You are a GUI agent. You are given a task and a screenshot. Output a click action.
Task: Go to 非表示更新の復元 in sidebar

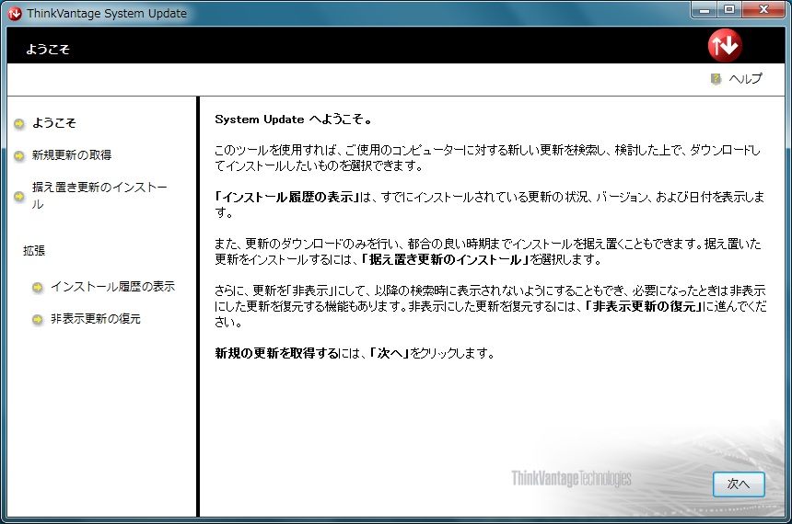click(x=96, y=319)
